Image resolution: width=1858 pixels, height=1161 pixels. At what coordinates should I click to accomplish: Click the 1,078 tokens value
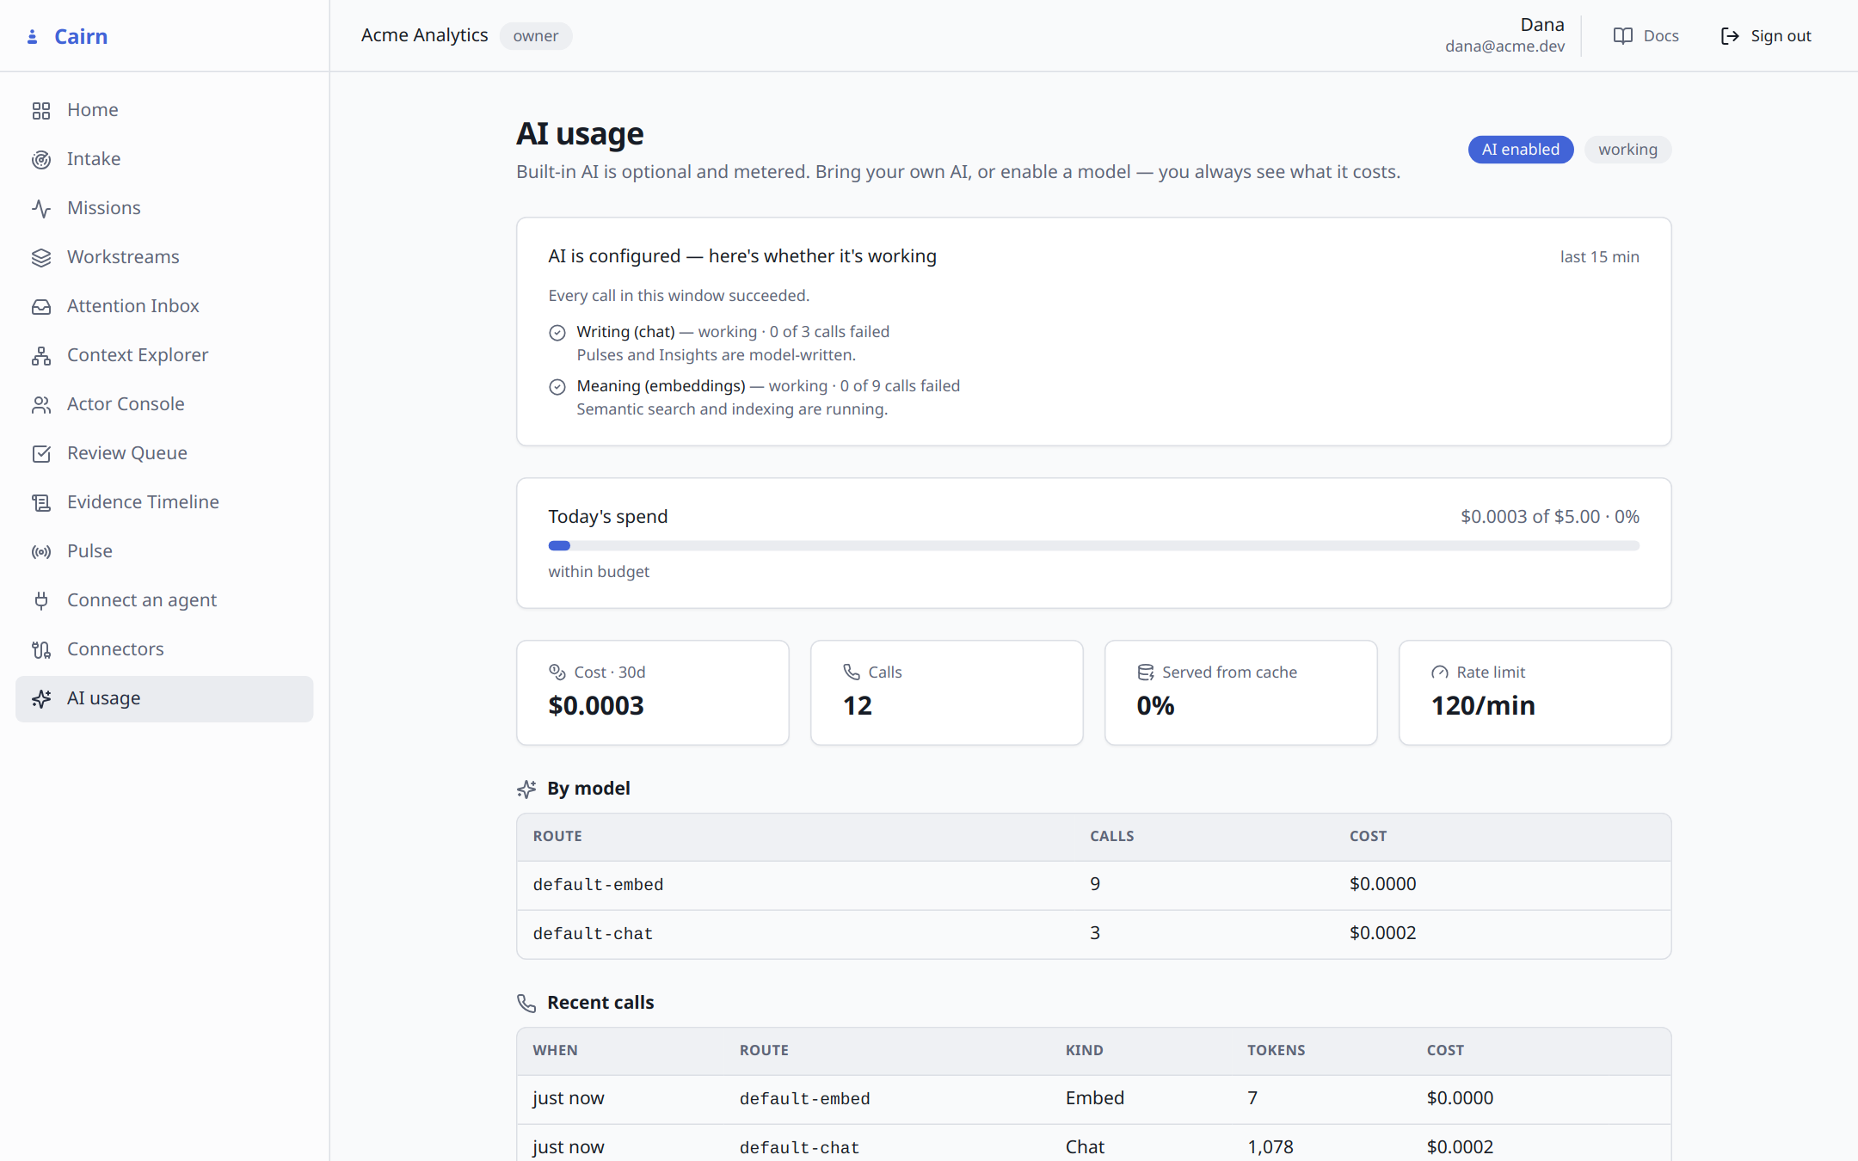[1270, 1147]
